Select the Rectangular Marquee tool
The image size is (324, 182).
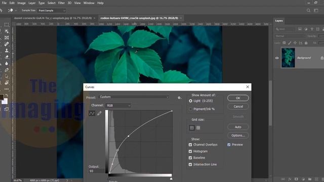coord(7,25)
